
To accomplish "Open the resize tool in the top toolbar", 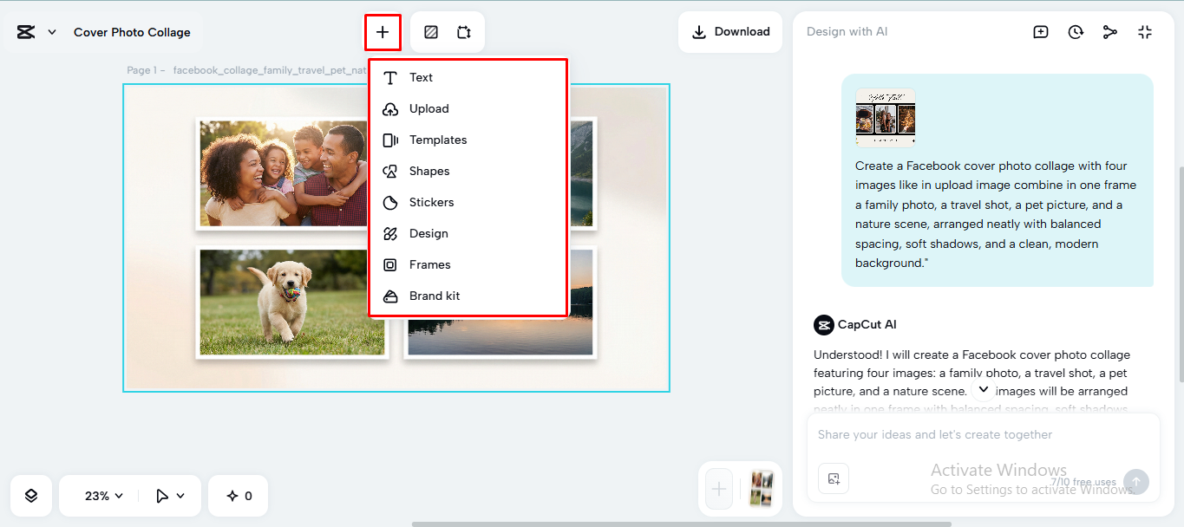I will 464,31.
